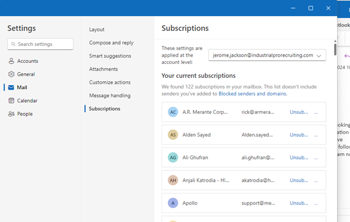Screen dimensions: 350x222
Task: Open Message handling settings
Action: click(110, 95)
